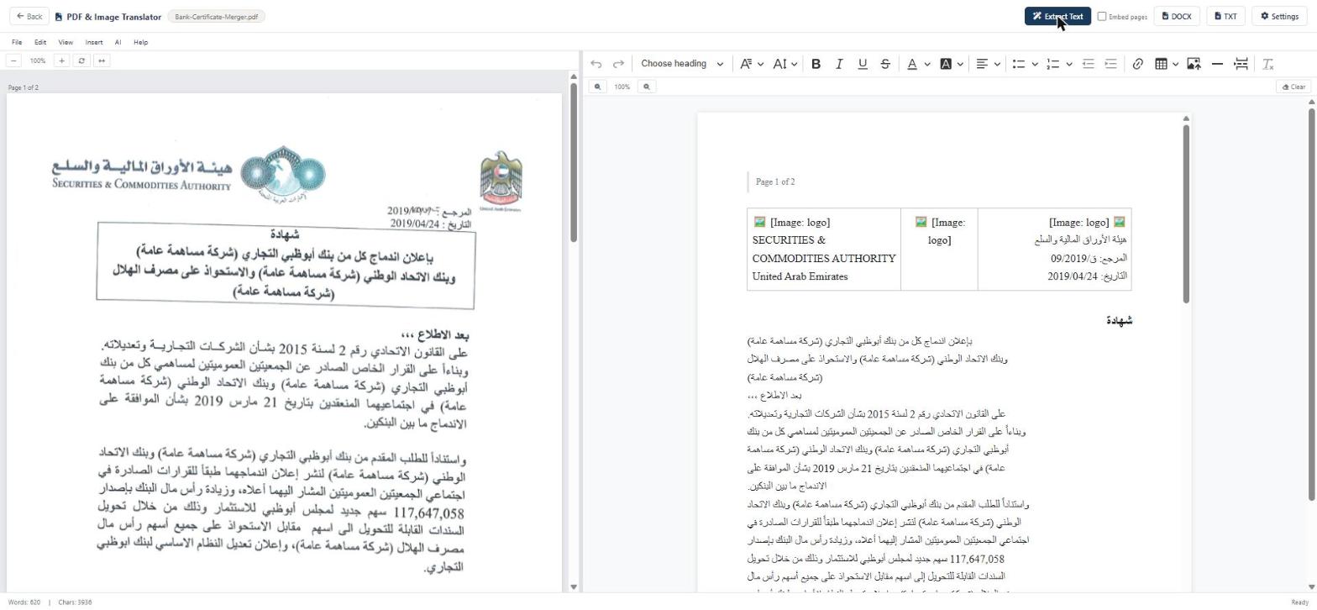Open the File menu

[17, 42]
